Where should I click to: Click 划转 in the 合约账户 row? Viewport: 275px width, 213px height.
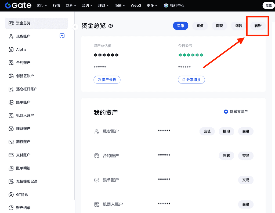point(226,156)
